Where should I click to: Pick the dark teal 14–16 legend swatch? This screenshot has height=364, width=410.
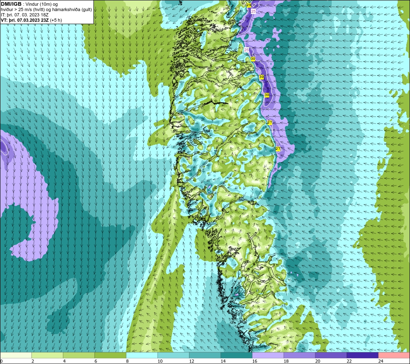pos(237,355)
